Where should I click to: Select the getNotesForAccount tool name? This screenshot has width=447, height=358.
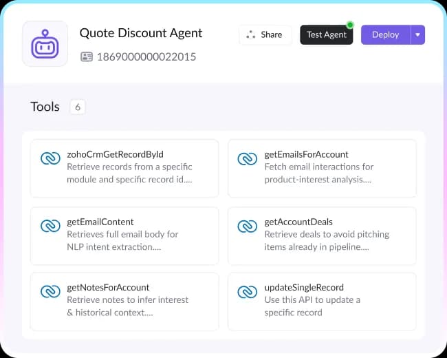coord(108,288)
